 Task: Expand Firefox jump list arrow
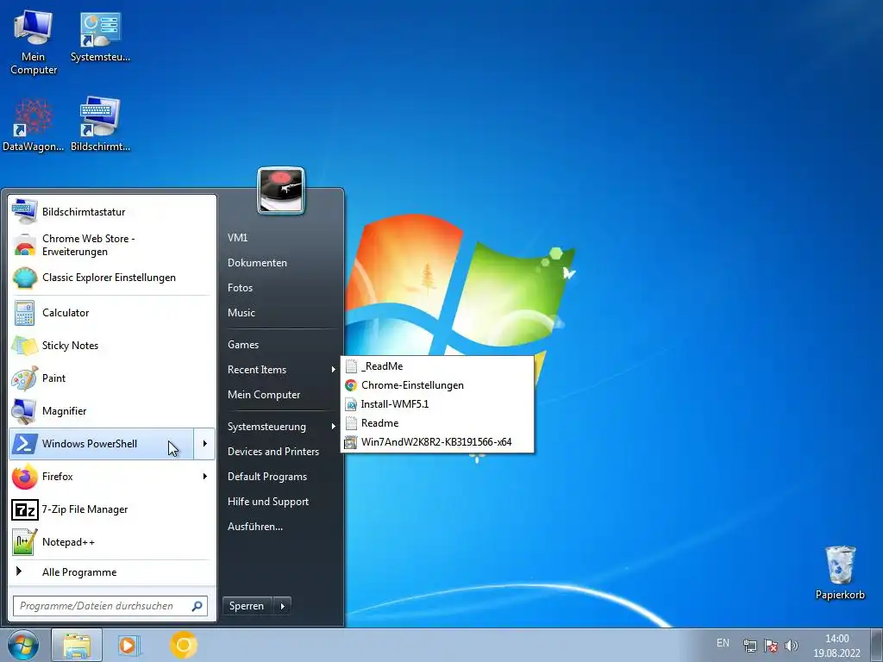point(204,476)
